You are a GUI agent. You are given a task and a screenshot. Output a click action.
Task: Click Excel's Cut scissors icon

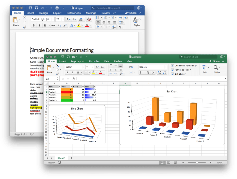[x=57, y=66]
